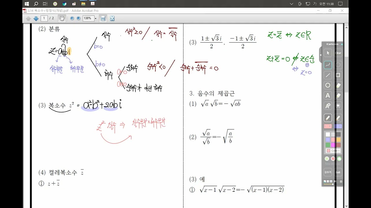Collapse ICanScreen panel using the title triangle
Screen dimensions: 371x208
tap(342, 44)
